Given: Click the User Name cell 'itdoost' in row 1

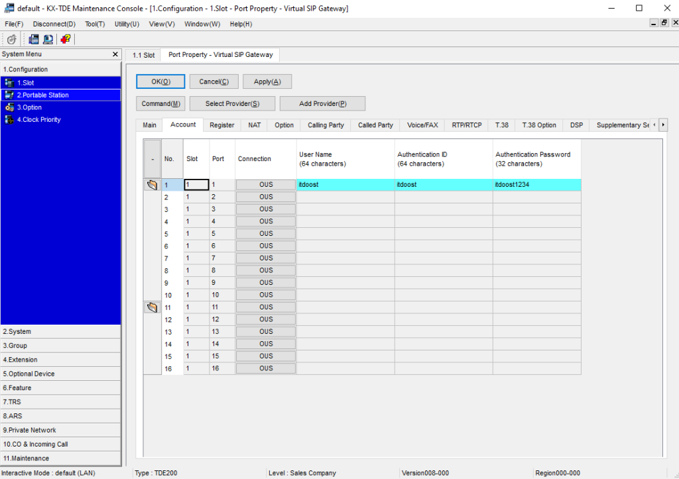Looking at the screenshot, I should (345, 185).
